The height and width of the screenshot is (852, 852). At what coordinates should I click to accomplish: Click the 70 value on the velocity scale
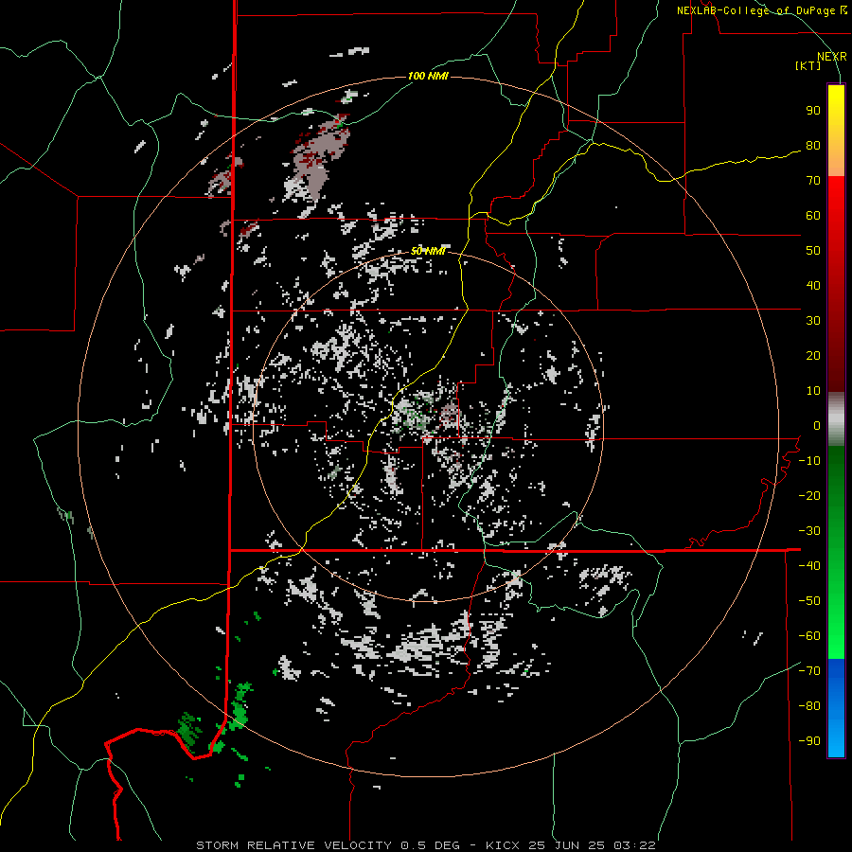[813, 181]
